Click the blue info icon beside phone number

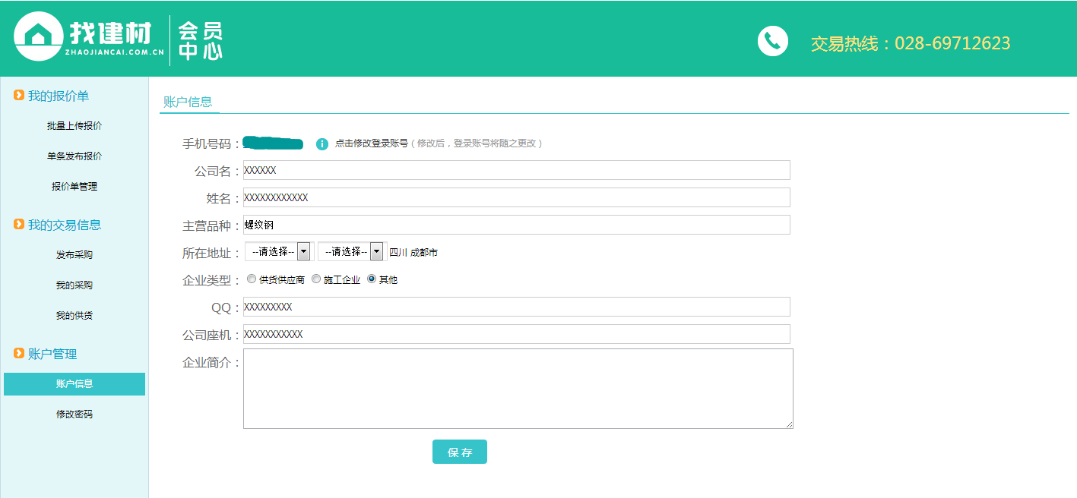coord(322,143)
